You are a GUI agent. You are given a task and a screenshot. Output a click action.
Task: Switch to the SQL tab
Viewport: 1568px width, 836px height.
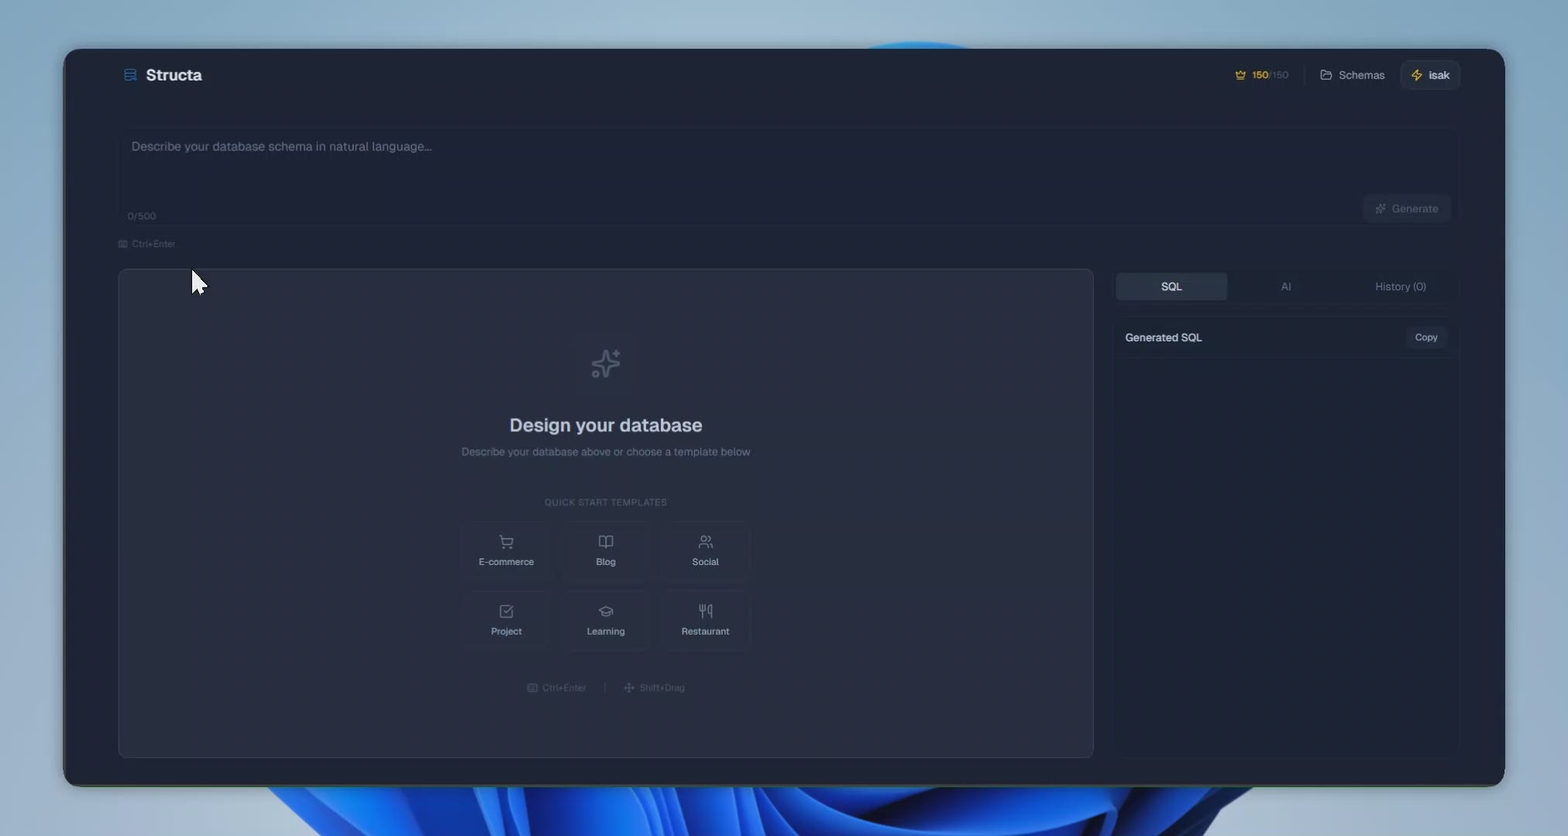(x=1171, y=286)
